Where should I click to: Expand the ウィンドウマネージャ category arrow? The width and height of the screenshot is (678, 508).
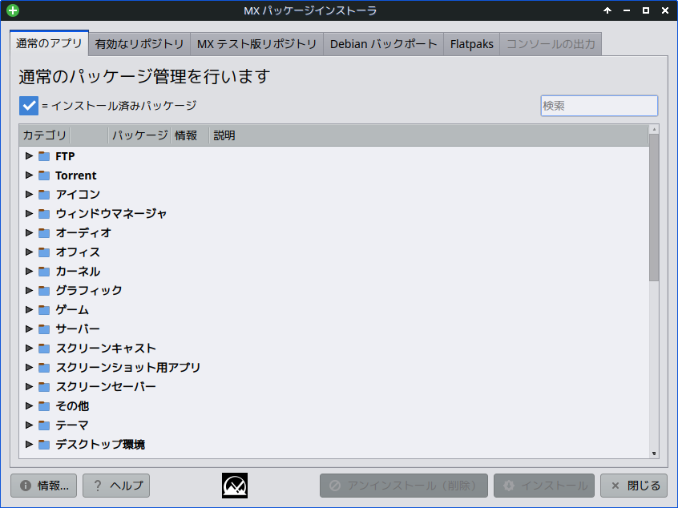pos(29,214)
